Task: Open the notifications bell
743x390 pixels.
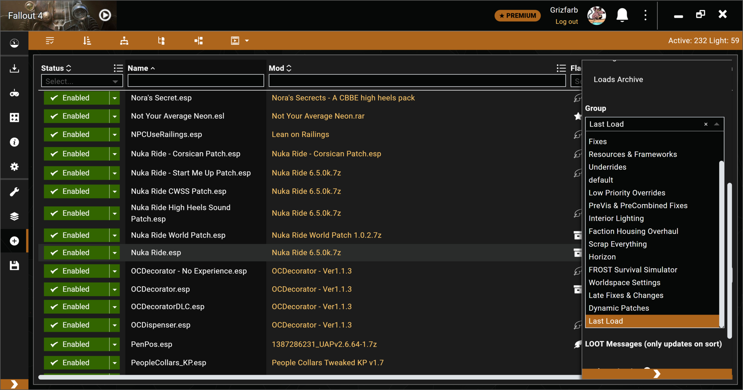Action: point(622,15)
